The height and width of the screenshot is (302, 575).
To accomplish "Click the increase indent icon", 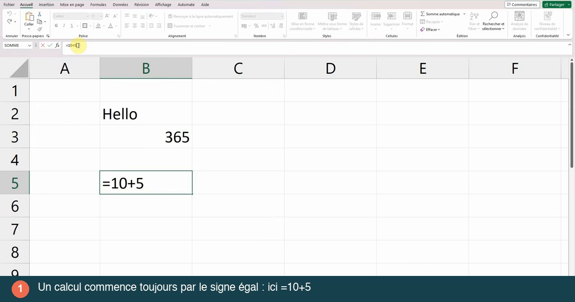I will click(x=159, y=26).
